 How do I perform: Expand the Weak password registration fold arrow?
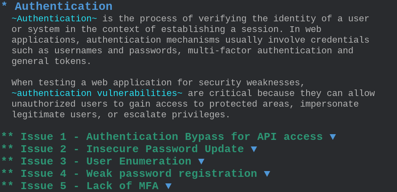point(267,174)
